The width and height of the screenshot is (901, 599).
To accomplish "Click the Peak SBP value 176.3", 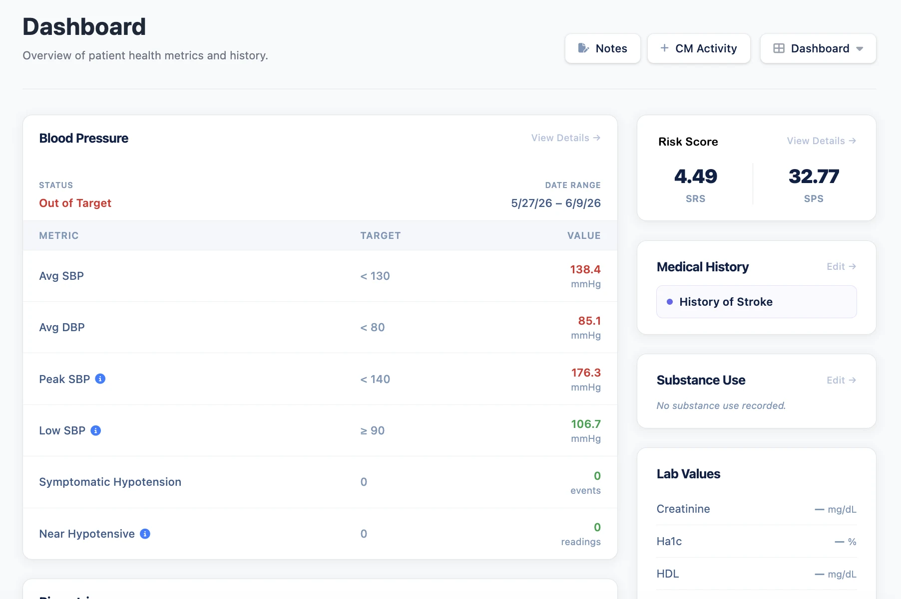I will [586, 373].
